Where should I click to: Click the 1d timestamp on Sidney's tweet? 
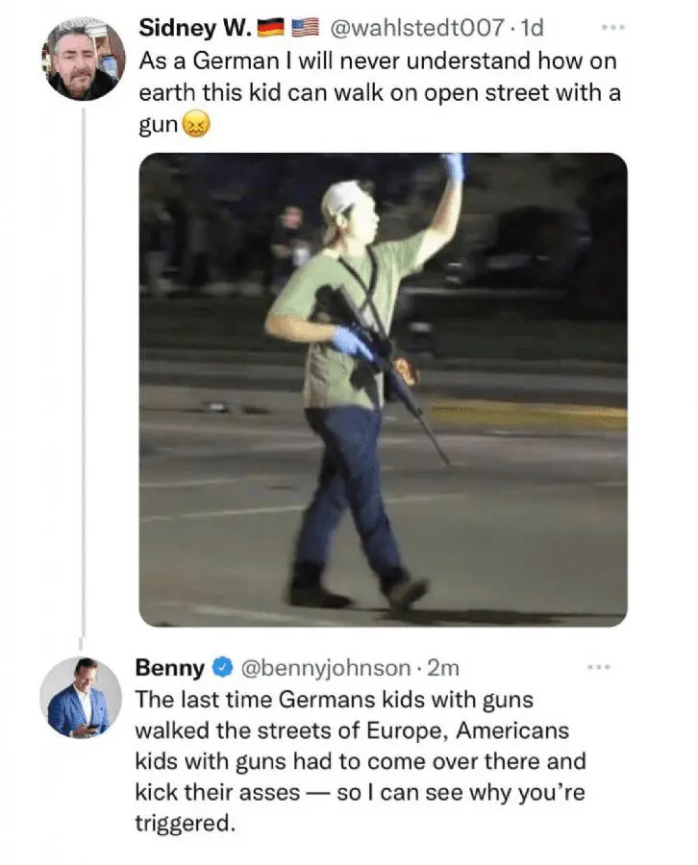tap(532, 30)
